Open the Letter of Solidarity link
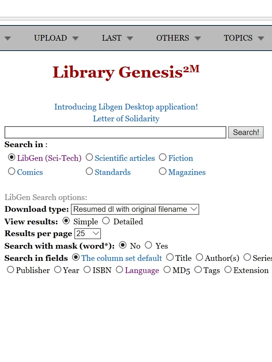272x362 pixels. [x=126, y=119]
